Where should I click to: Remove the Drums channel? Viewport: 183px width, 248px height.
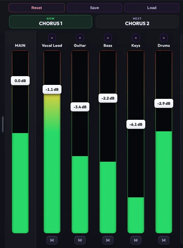[164, 38]
